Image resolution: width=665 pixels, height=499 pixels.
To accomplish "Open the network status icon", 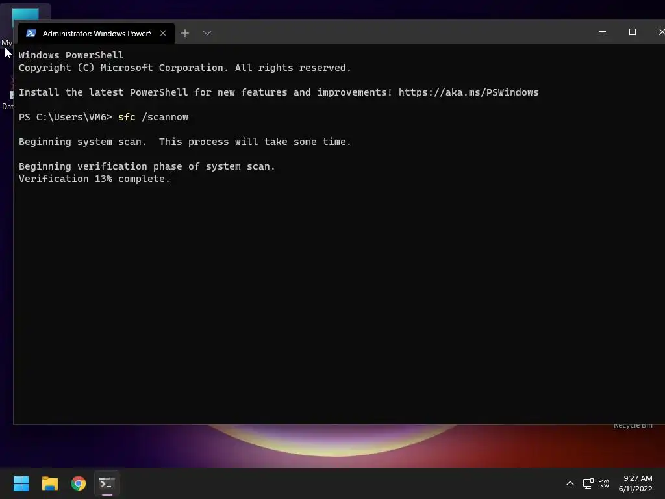I will pyautogui.click(x=588, y=483).
